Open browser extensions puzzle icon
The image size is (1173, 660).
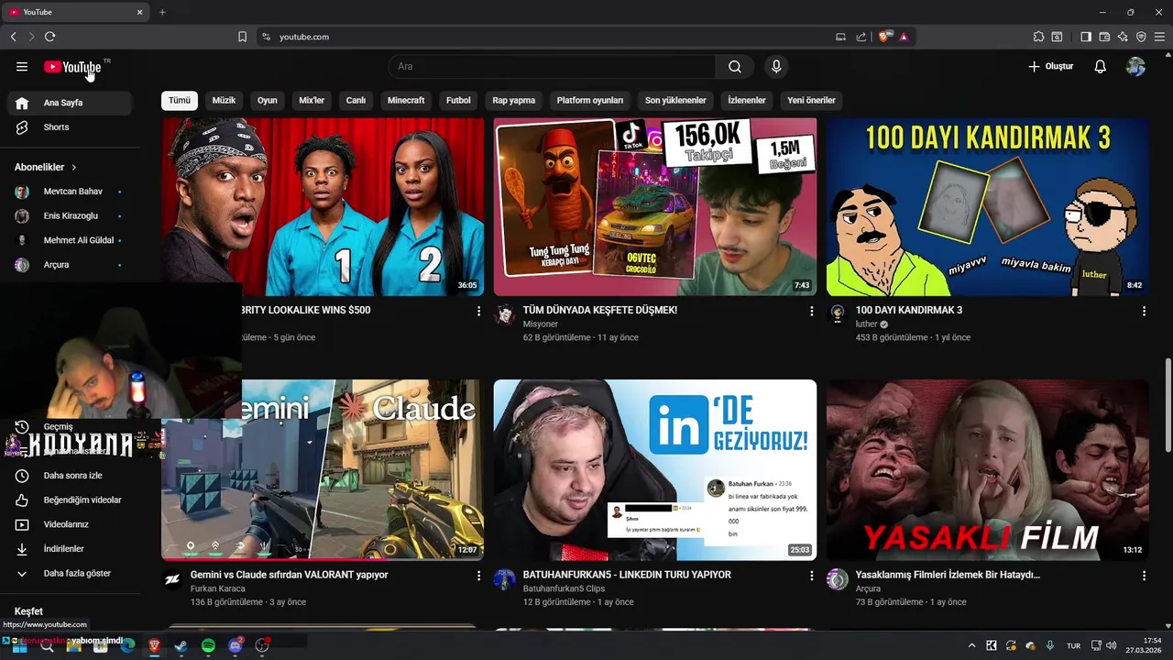1038,37
